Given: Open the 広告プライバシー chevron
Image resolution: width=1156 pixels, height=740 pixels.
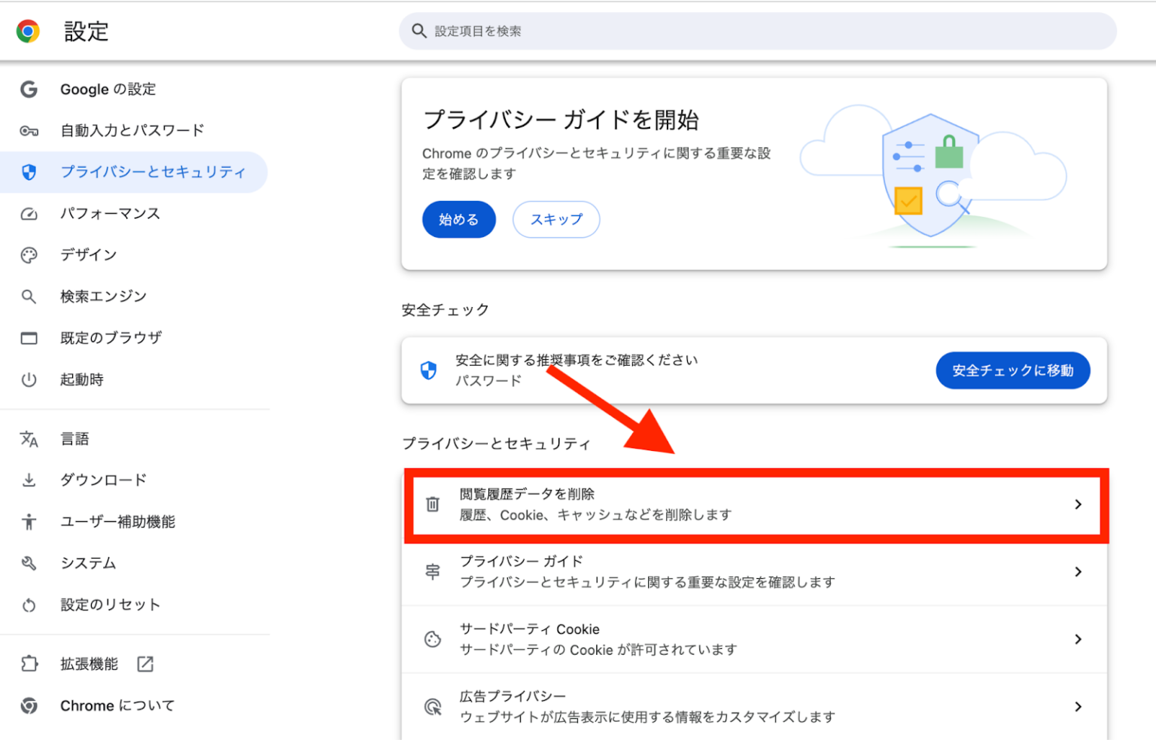Looking at the screenshot, I should (x=1078, y=706).
